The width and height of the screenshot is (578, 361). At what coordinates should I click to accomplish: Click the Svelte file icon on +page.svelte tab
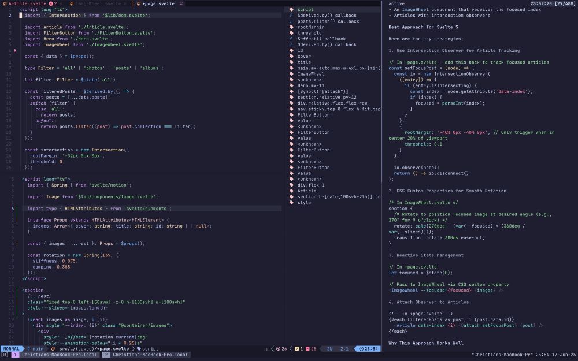[139, 3]
